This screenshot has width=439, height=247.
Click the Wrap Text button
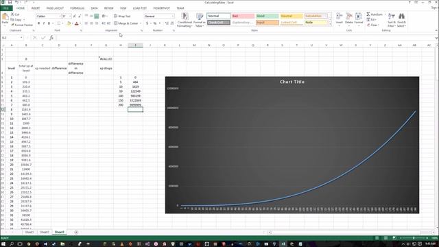122,16
